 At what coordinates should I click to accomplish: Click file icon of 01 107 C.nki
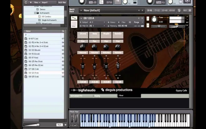pyautogui.click(x=26, y=39)
